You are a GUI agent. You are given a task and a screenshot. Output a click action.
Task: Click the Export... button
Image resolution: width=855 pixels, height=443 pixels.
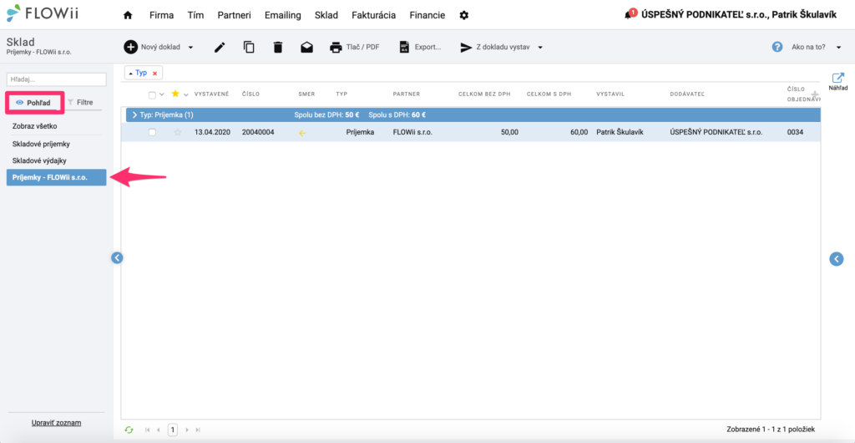tap(420, 48)
